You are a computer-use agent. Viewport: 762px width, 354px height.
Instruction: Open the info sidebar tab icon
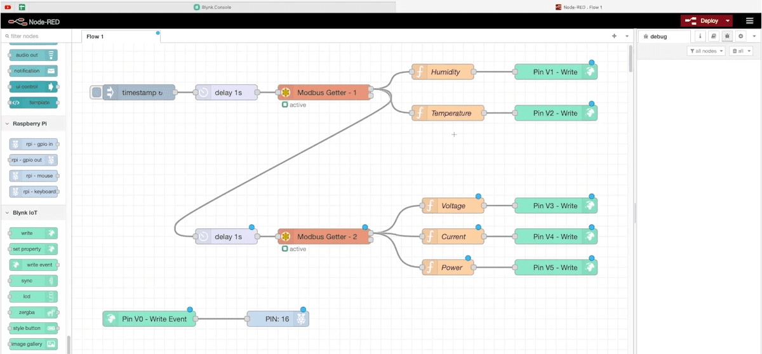pos(700,37)
